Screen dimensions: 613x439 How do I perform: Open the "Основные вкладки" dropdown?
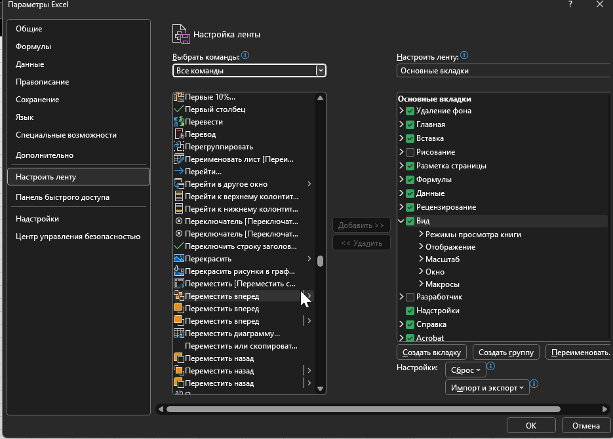(504, 71)
